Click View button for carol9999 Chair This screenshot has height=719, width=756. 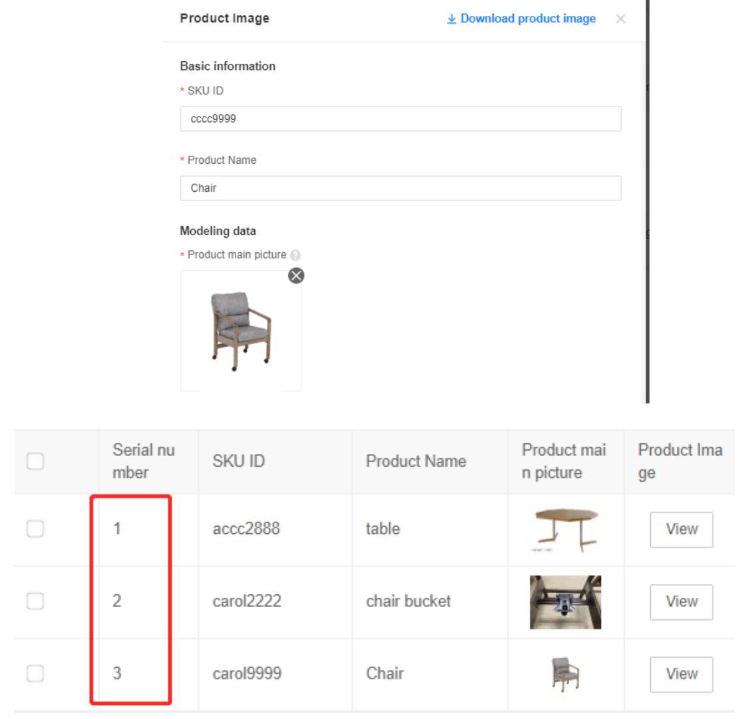(x=681, y=674)
